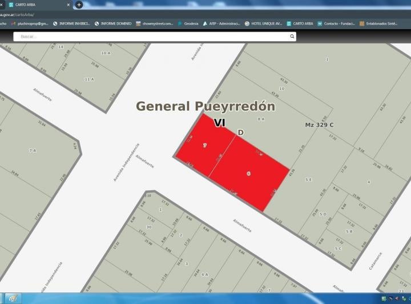
Task: Click the VI section label
Action: (219, 123)
